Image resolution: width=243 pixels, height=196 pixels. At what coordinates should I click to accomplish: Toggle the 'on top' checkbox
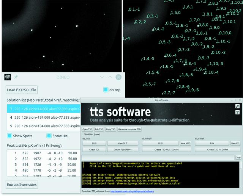106,90
